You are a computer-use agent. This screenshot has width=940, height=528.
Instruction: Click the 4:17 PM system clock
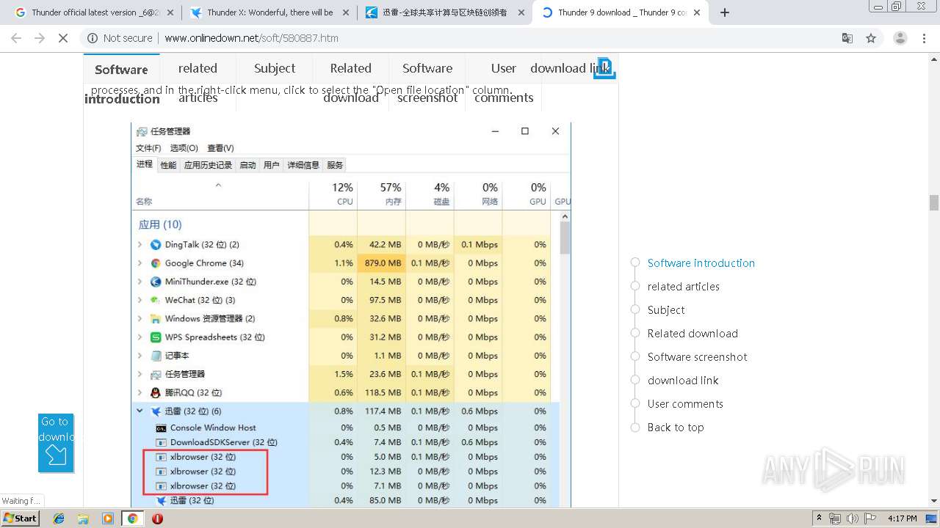tap(902, 518)
